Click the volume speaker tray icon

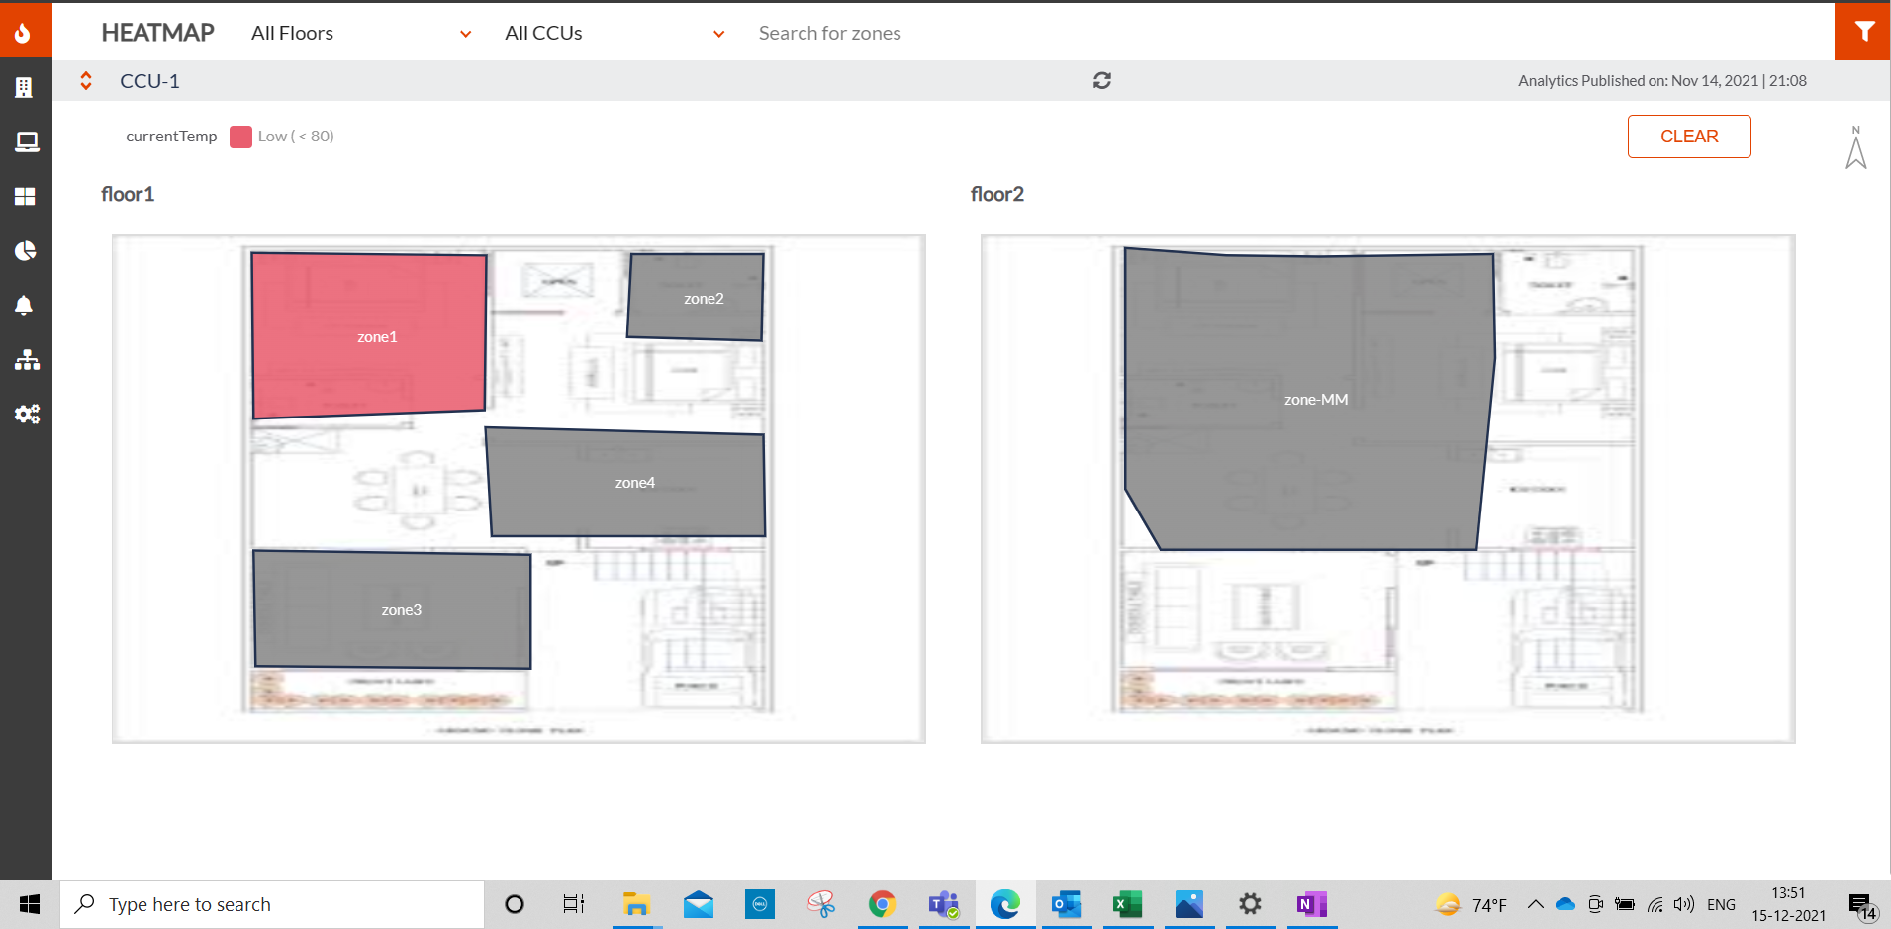1684,904
